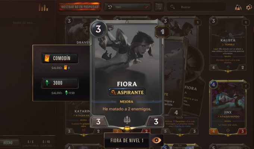Click the Hecho button
This screenshot has height=149, width=254.
point(9,143)
